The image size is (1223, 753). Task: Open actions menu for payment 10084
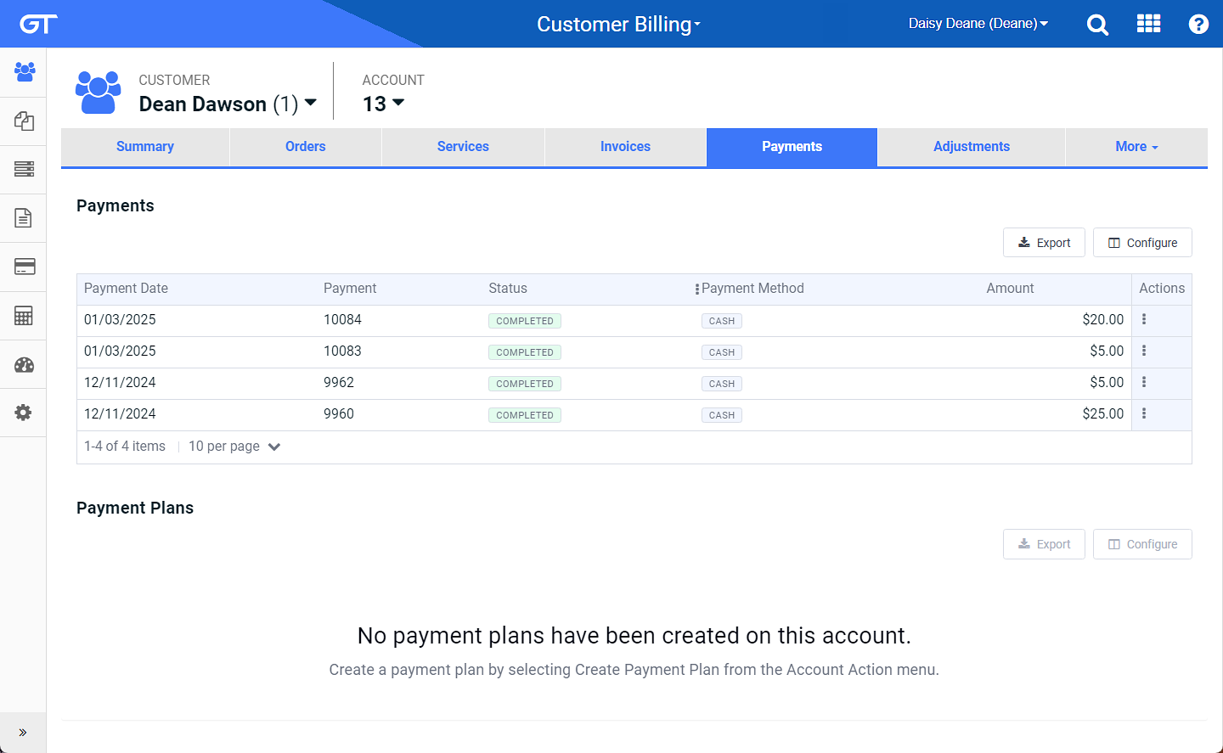[x=1144, y=319]
